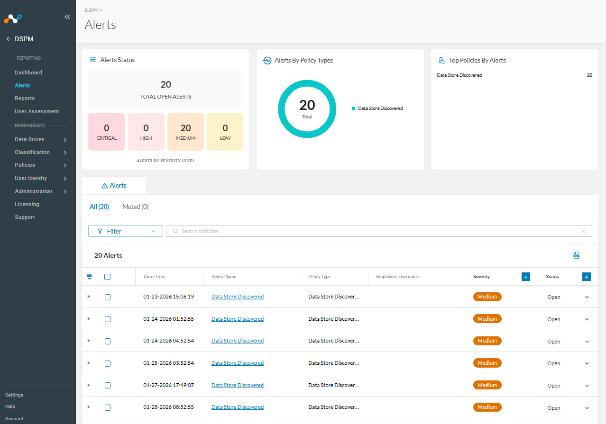
Task: Click the Medium severity tile
Action: pos(186,132)
